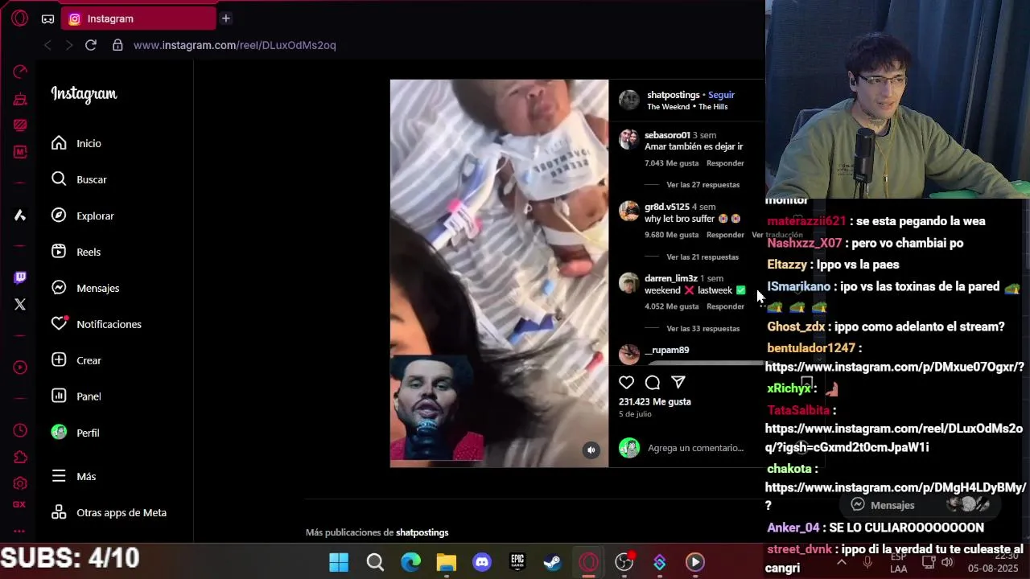The width and height of the screenshot is (1030, 579).
Task: Open Ver traducción on gr8d comment
Action: pyautogui.click(x=777, y=235)
